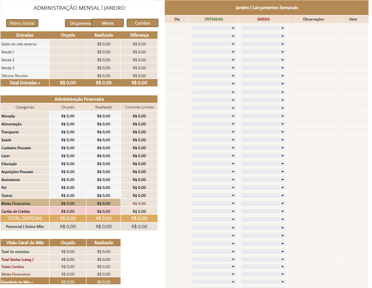
Task: Select the Controle Limites value for Transporte
Action: [x=139, y=131]
